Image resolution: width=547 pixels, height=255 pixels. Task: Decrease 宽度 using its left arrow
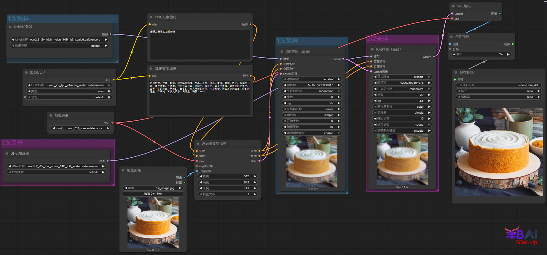tap(201, 176)
